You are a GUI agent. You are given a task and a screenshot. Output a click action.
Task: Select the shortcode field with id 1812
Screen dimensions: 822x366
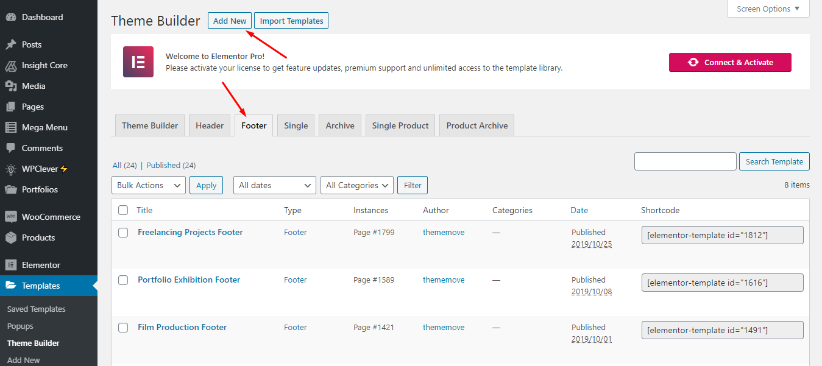coord(723,235)
